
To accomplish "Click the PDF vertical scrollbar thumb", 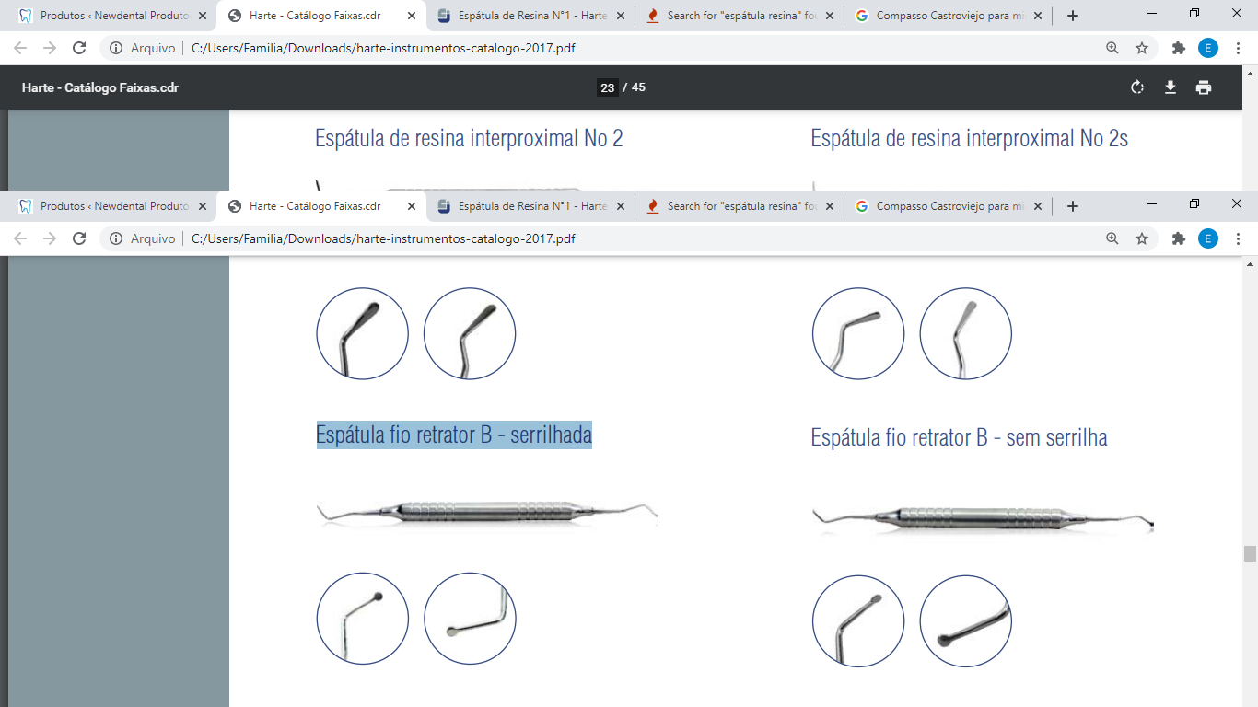I will pyautogui.click(x=1250, y=553).
